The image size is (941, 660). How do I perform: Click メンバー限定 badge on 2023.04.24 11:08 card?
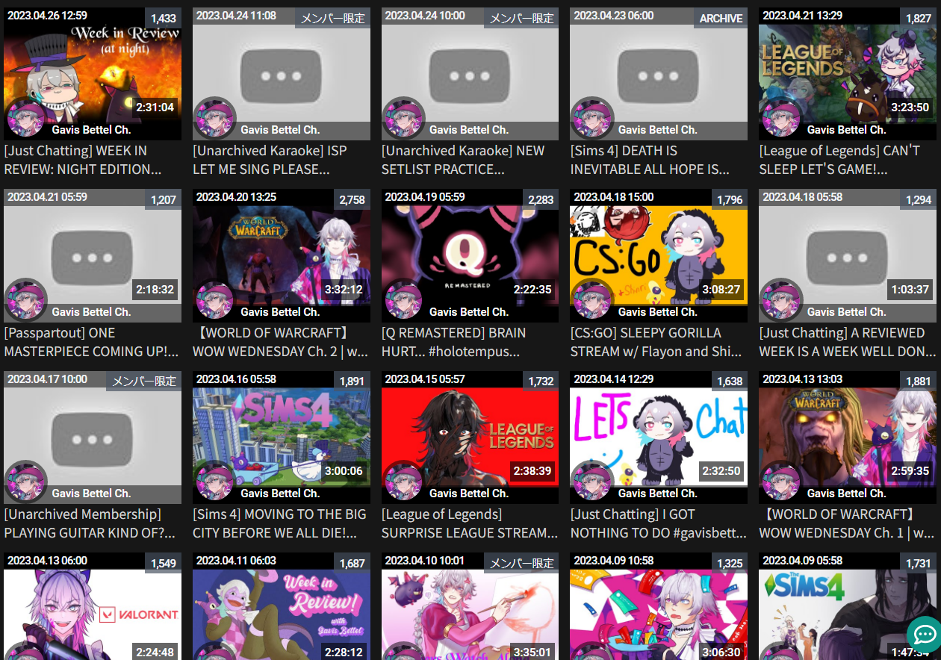(x=332, y=18)
